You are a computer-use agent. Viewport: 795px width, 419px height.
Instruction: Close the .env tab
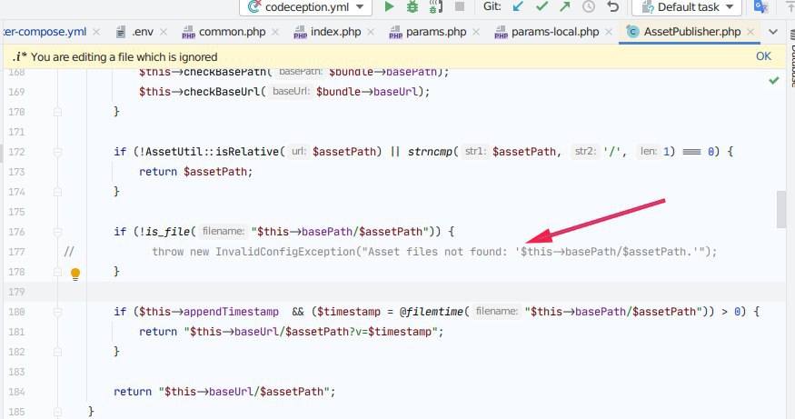click(164, 32)
